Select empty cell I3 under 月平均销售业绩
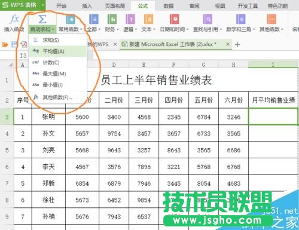The image size is (299, 230). tap(273, 116)
